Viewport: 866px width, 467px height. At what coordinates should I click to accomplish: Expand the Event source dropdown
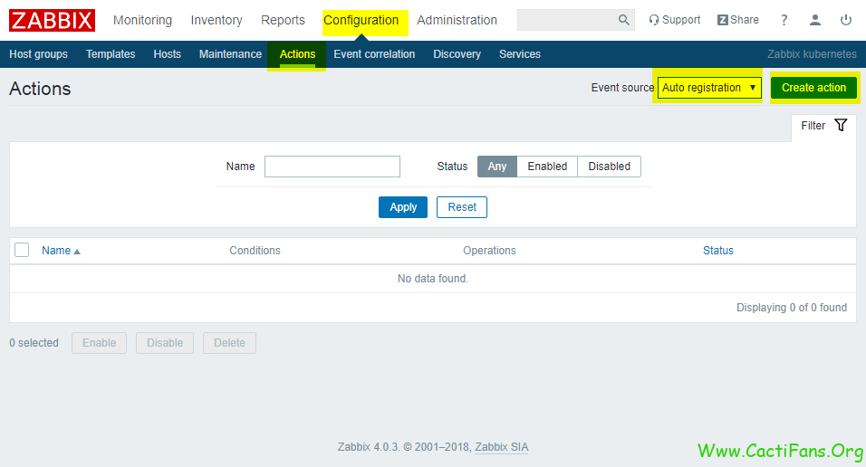(x=709, y=88)
